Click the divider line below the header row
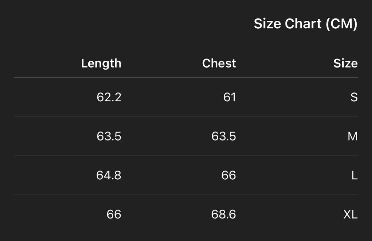This screenshot has width=372, height=241. [186, 77]
